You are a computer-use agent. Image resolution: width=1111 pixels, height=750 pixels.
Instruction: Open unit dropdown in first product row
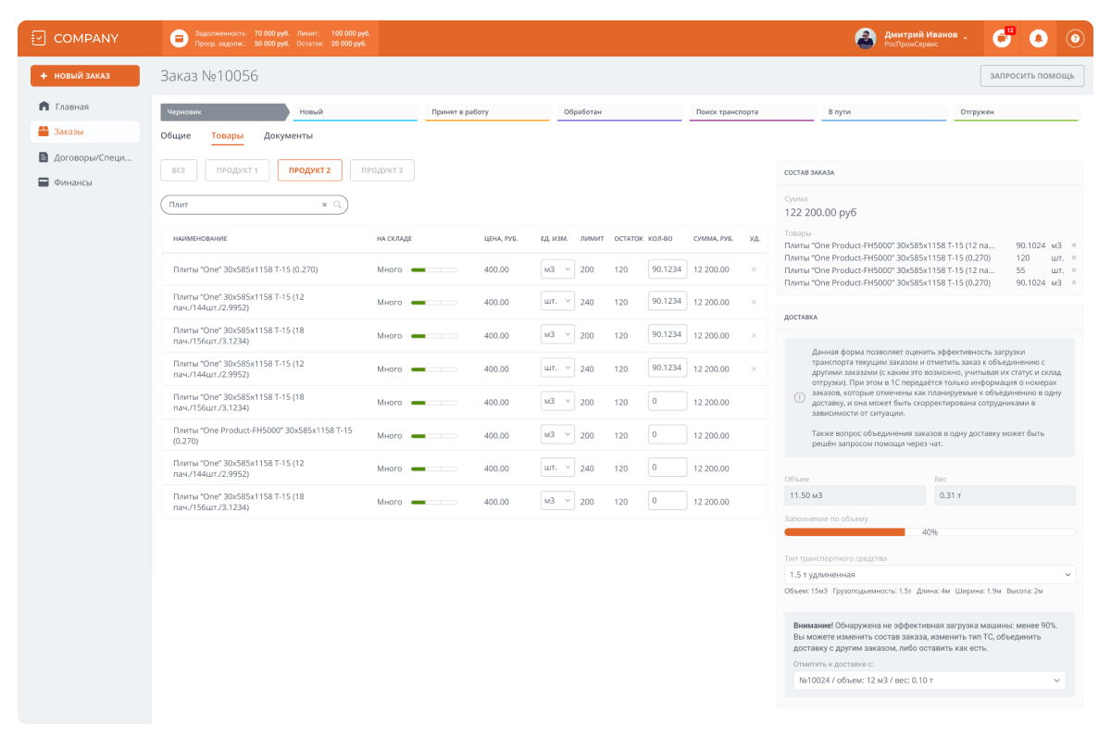(557, 269)
